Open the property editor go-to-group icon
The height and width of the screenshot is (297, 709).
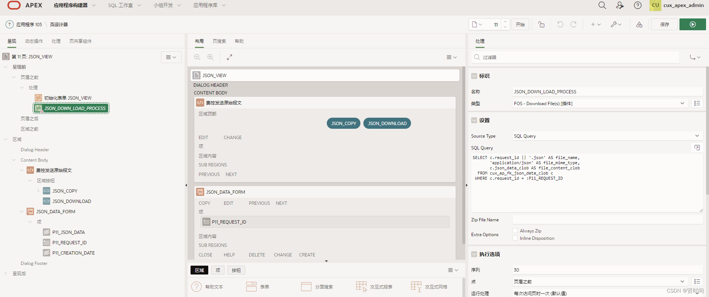tap(695, 57)
